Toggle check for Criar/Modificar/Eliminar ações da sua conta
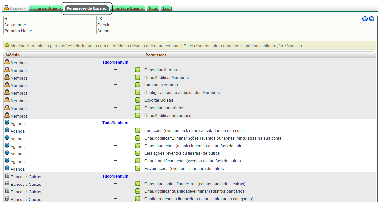The height and width of the screenshot is (202, 378). [138, 138]
